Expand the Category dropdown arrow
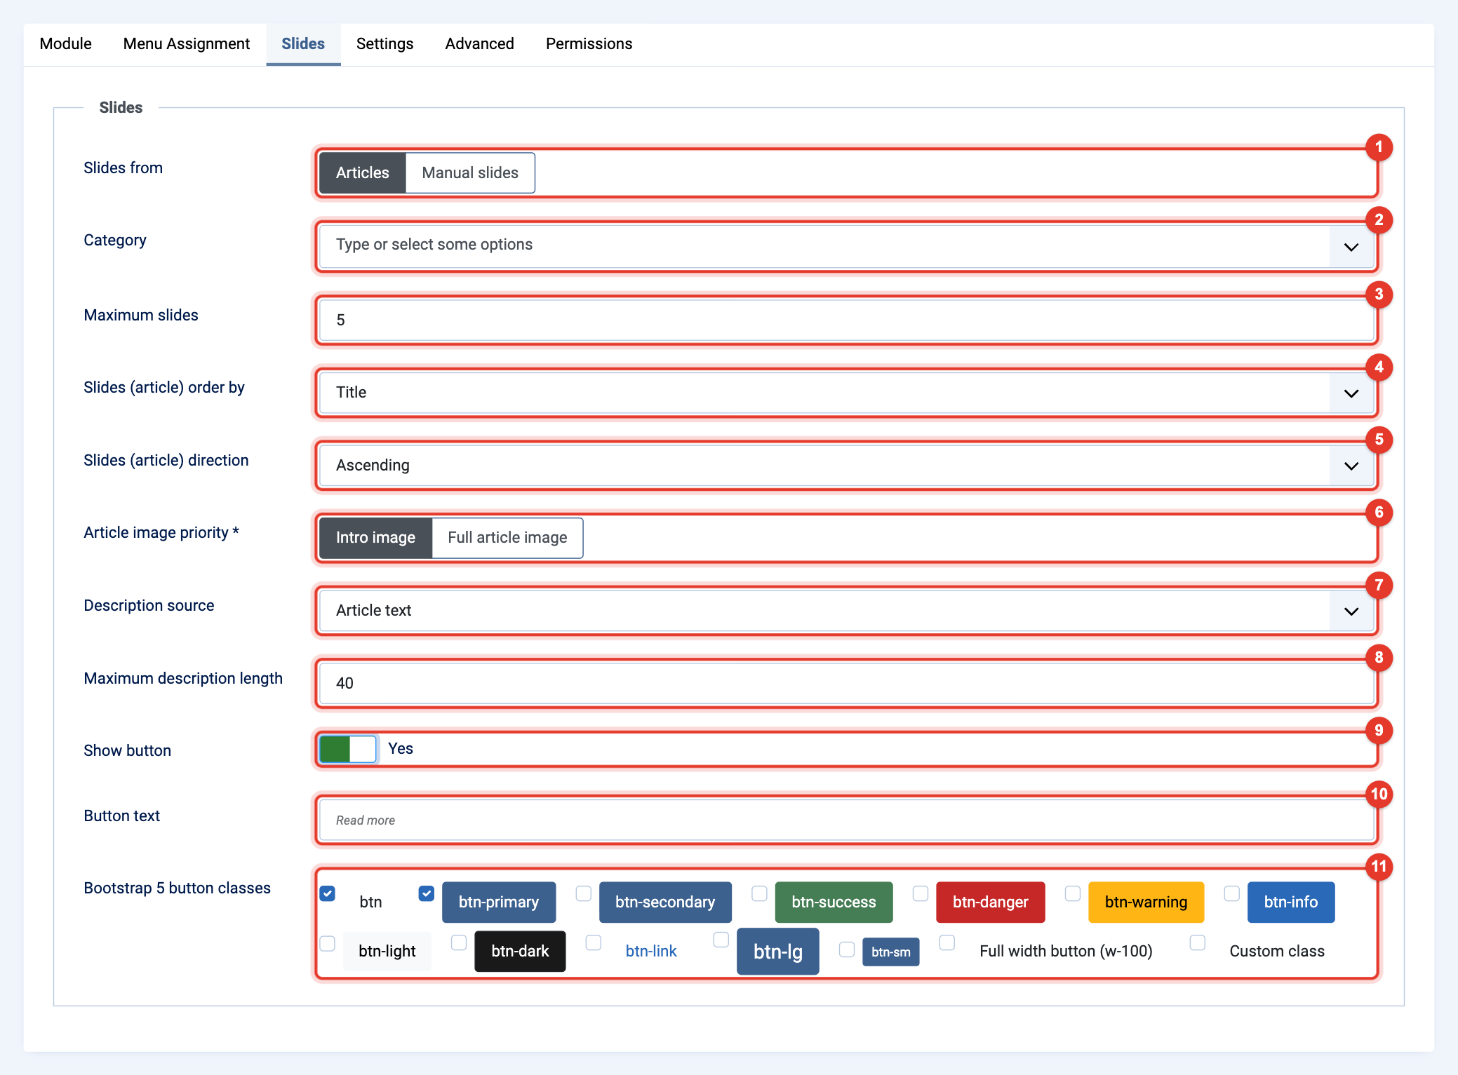Screen dimensions: 1458x1075 1351,246
